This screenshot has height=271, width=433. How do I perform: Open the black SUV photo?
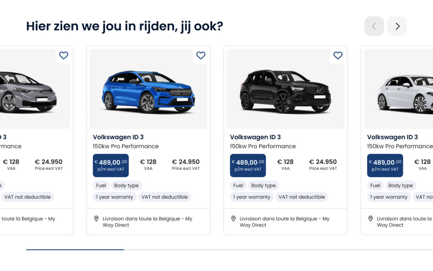[285, 91]
